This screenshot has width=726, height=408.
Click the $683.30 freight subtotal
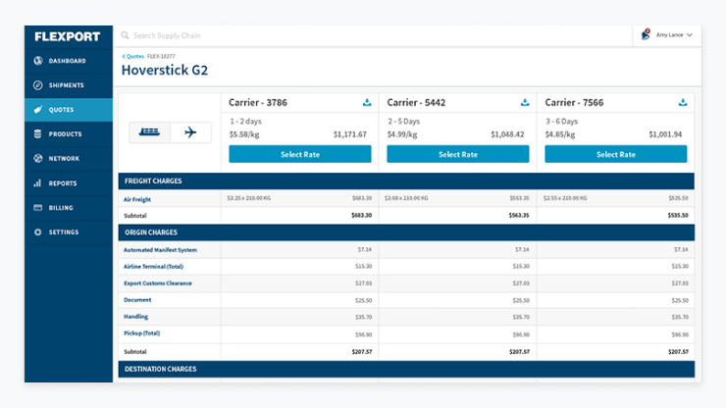click(362, 216)
